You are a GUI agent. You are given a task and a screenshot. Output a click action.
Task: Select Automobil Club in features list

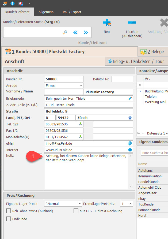pos(152,187)
